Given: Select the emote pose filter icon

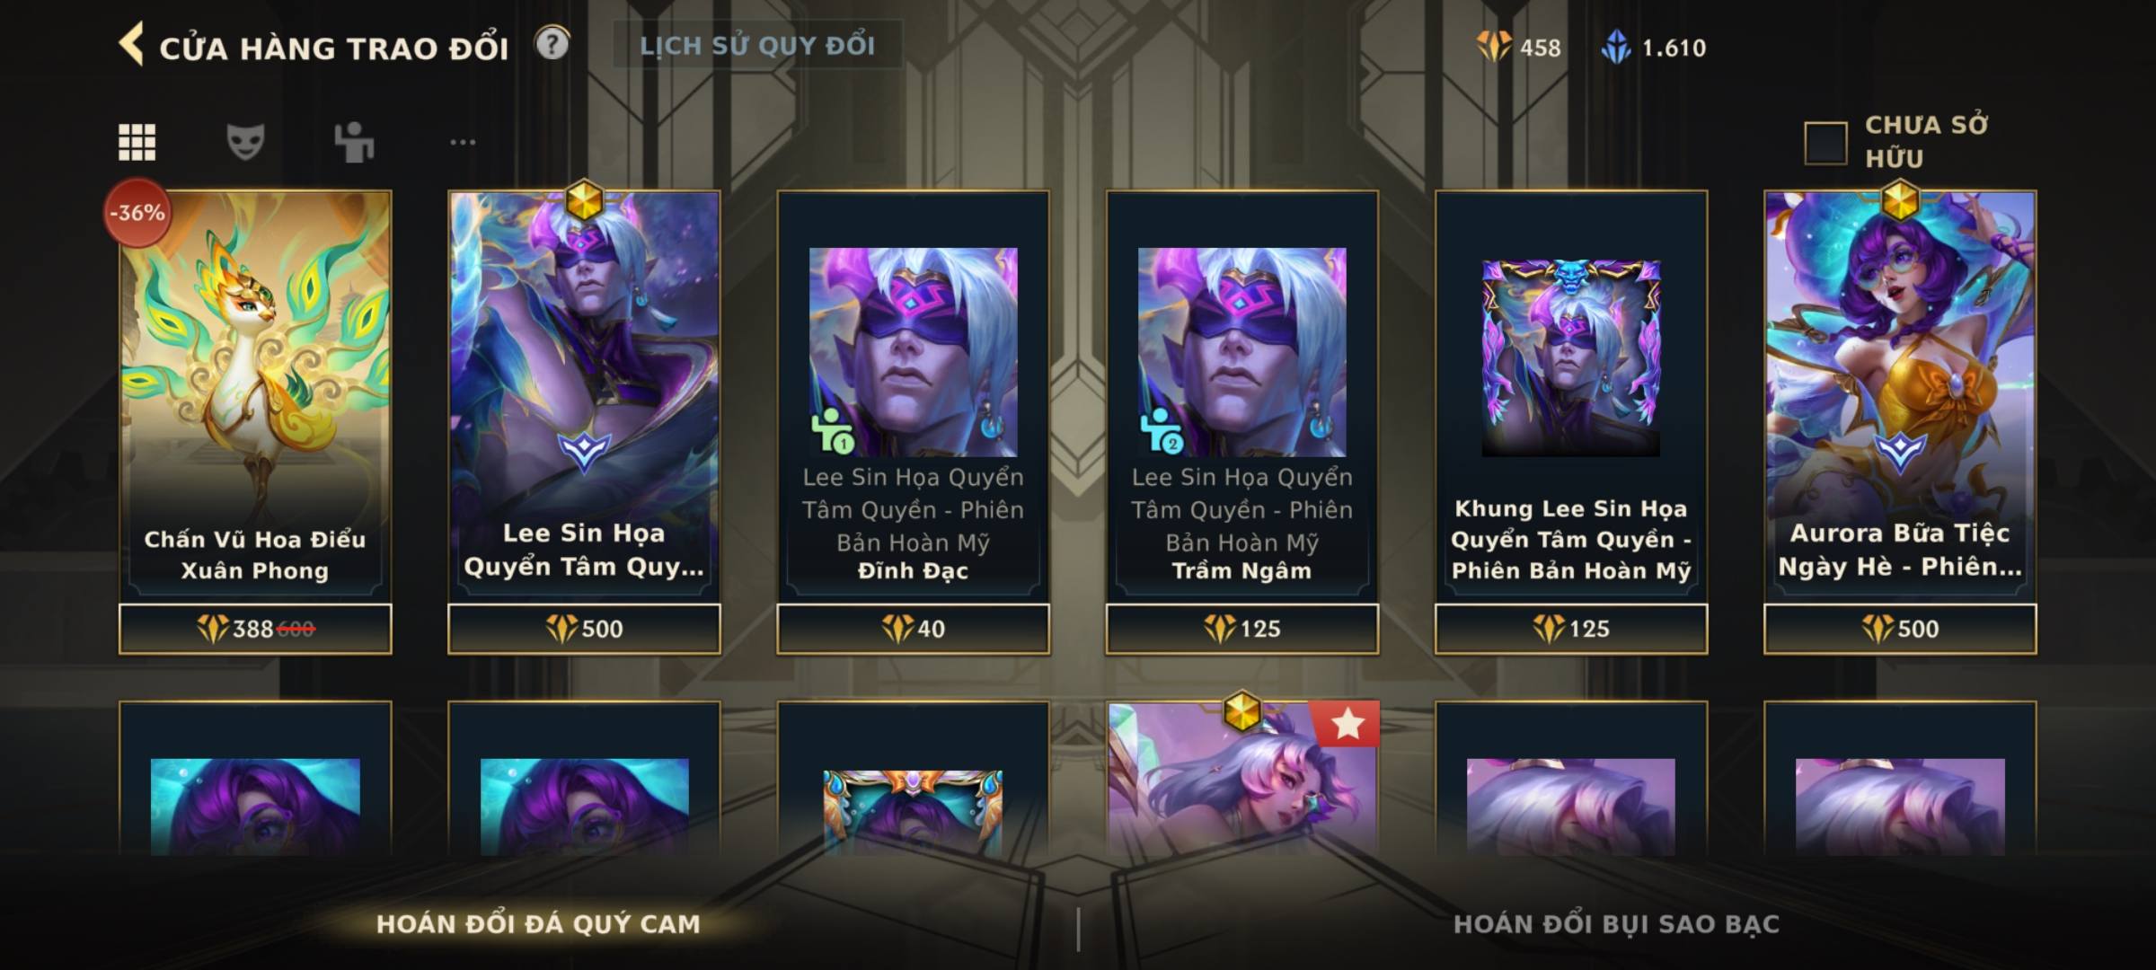Looking at the screenshot, I should 354,142.
